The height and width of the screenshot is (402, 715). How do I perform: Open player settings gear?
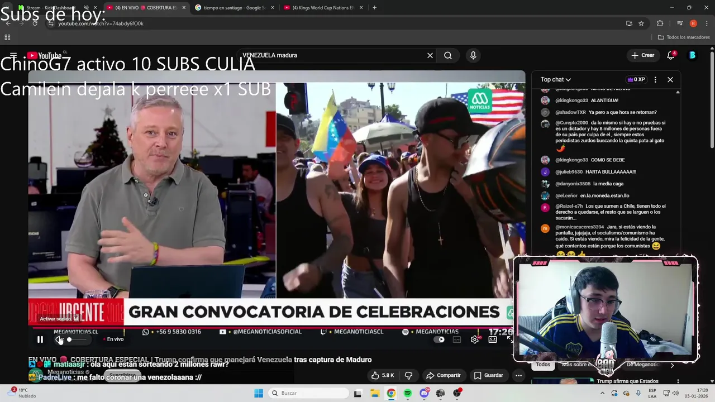(475, 339)
